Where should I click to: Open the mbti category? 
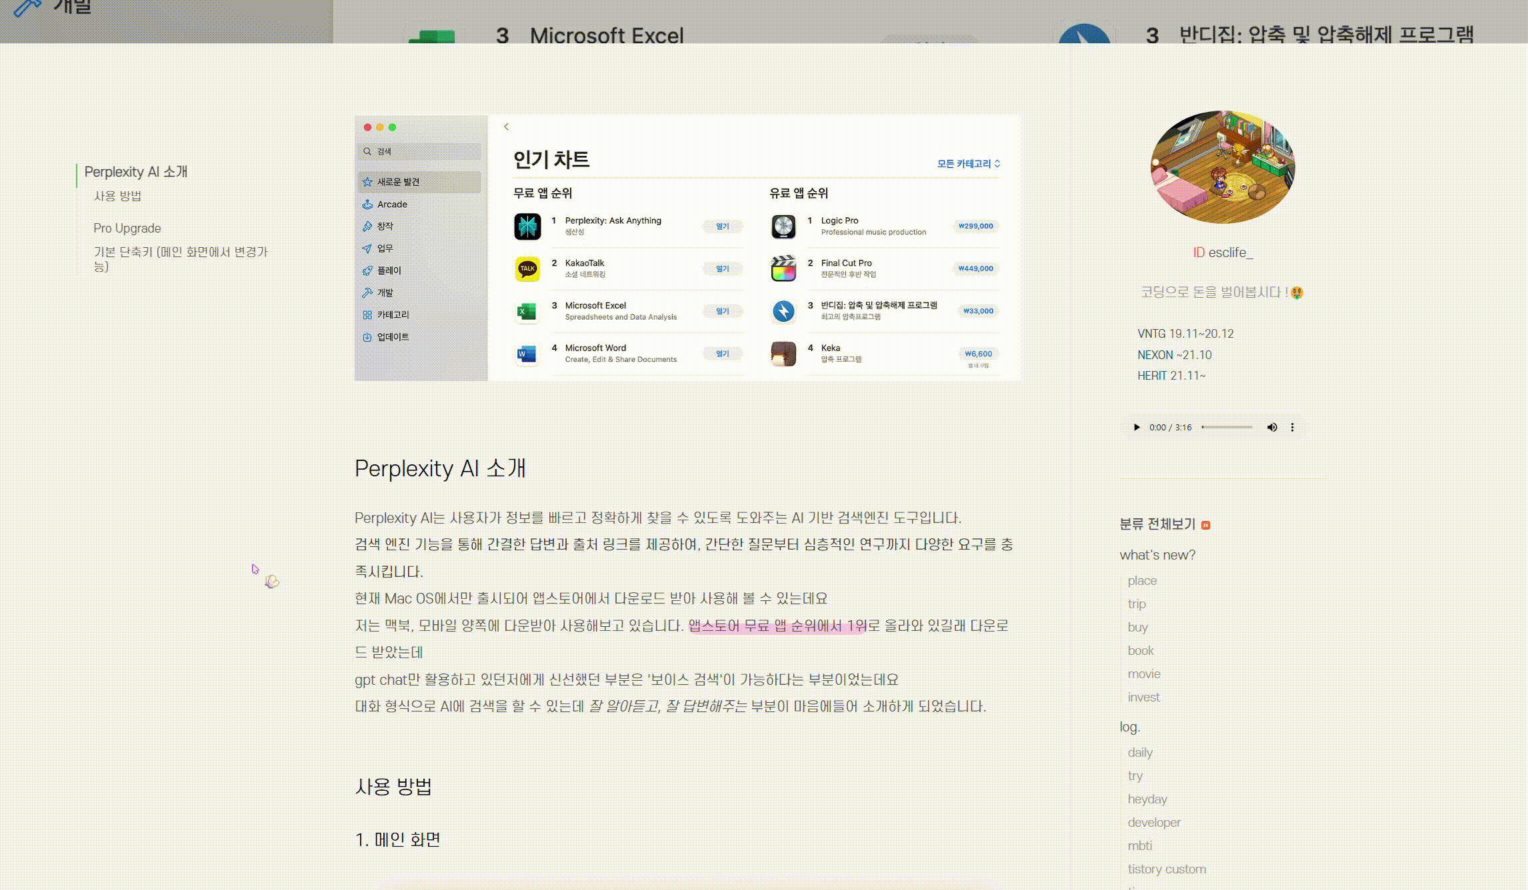pos(1140,846)
